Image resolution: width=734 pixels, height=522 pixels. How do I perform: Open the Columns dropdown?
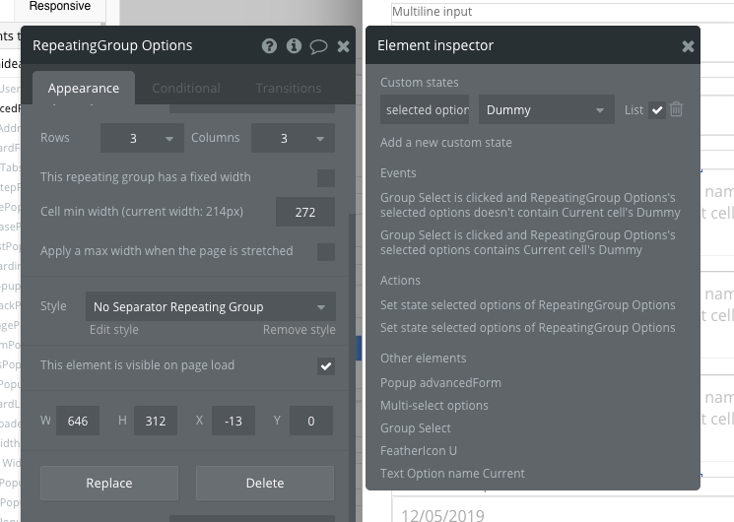pos(293,139)
